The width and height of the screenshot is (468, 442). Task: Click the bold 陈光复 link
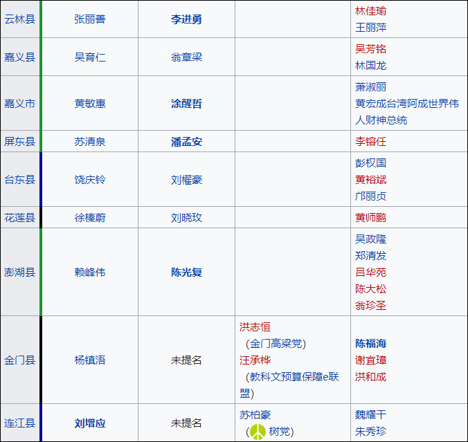186,272
